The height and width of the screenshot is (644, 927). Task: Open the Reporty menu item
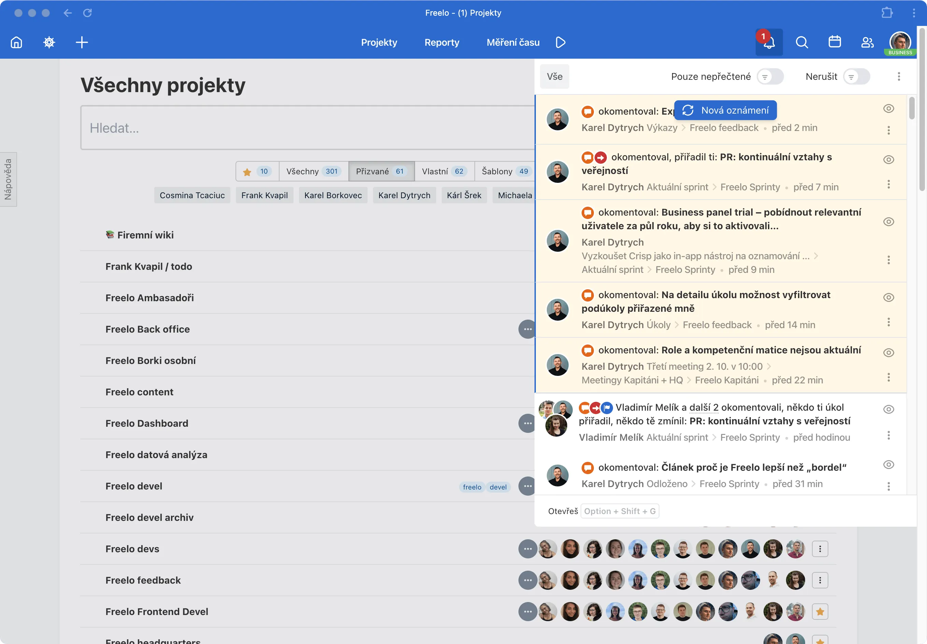pos(442,42)
